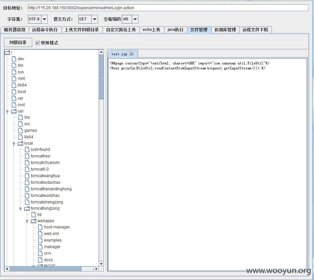The height and width of the screenshot is (280, 314).
Task: Collapse the usr tree node
Action: point(7,111)
